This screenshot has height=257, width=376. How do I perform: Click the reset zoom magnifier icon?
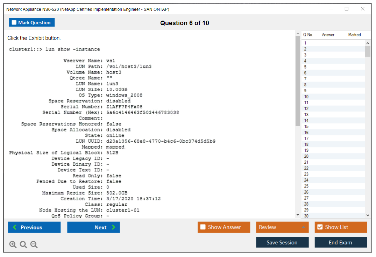pos(23,245)
